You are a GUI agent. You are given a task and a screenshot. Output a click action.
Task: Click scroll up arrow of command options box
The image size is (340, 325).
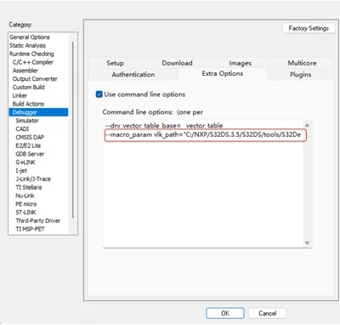[x=307, y=125]
